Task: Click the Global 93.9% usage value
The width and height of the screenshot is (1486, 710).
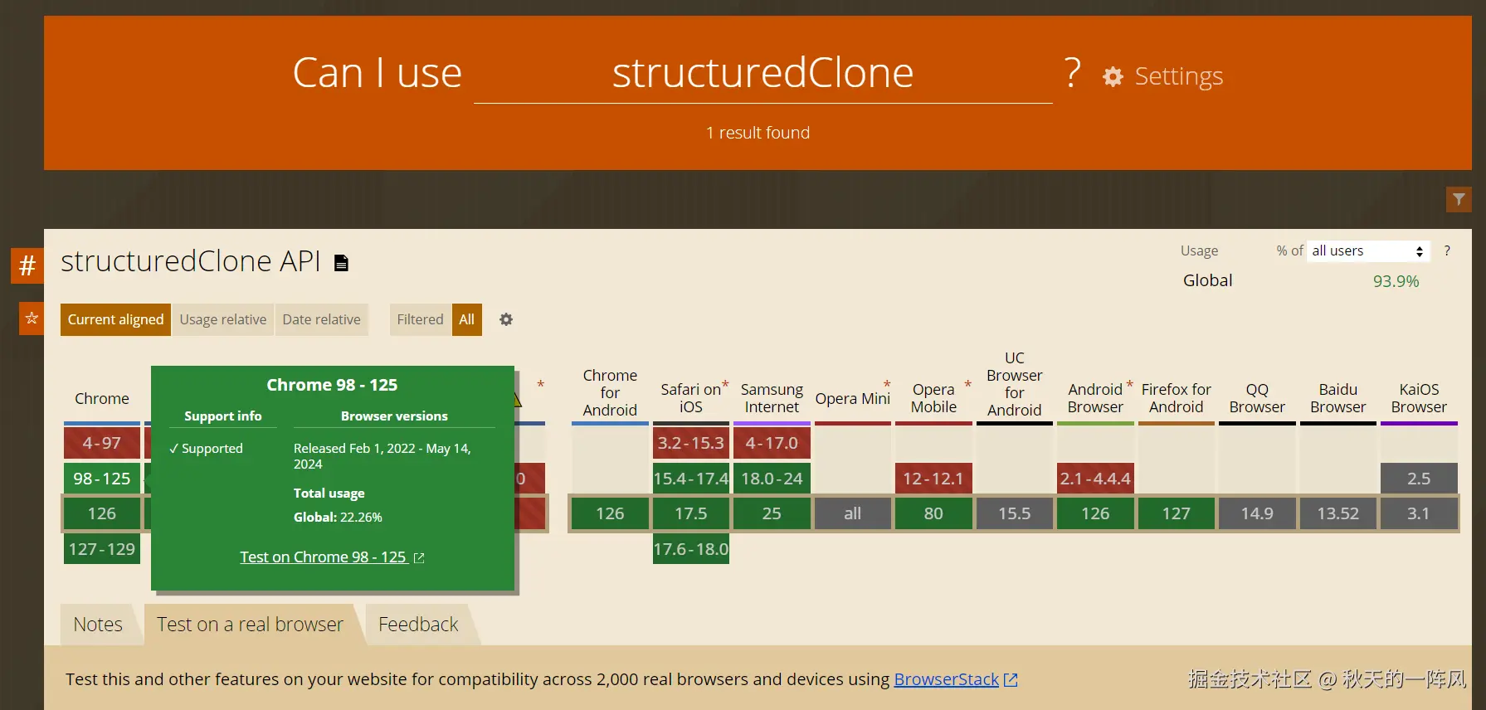Action: point(1396,281)
